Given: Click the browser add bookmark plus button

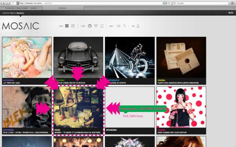Looking at the screenshot, I should tap(13, 3).
